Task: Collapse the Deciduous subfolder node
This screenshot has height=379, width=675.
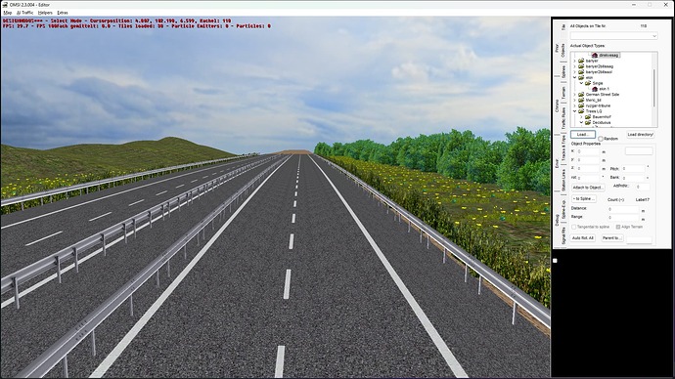Action: pos(581,122)
